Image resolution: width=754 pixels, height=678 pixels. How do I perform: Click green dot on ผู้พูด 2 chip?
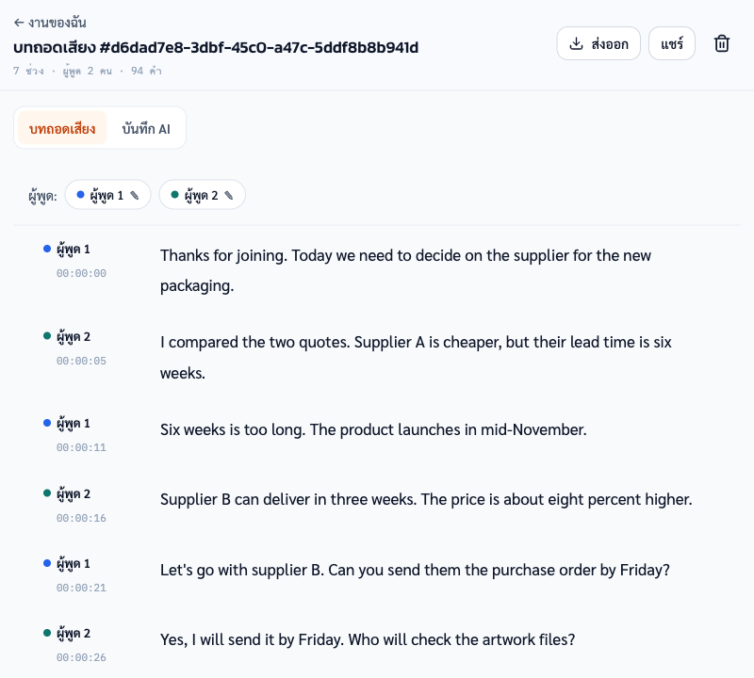pos(175,195)
